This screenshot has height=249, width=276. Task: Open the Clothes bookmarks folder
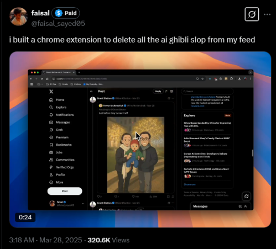(76, 84)
